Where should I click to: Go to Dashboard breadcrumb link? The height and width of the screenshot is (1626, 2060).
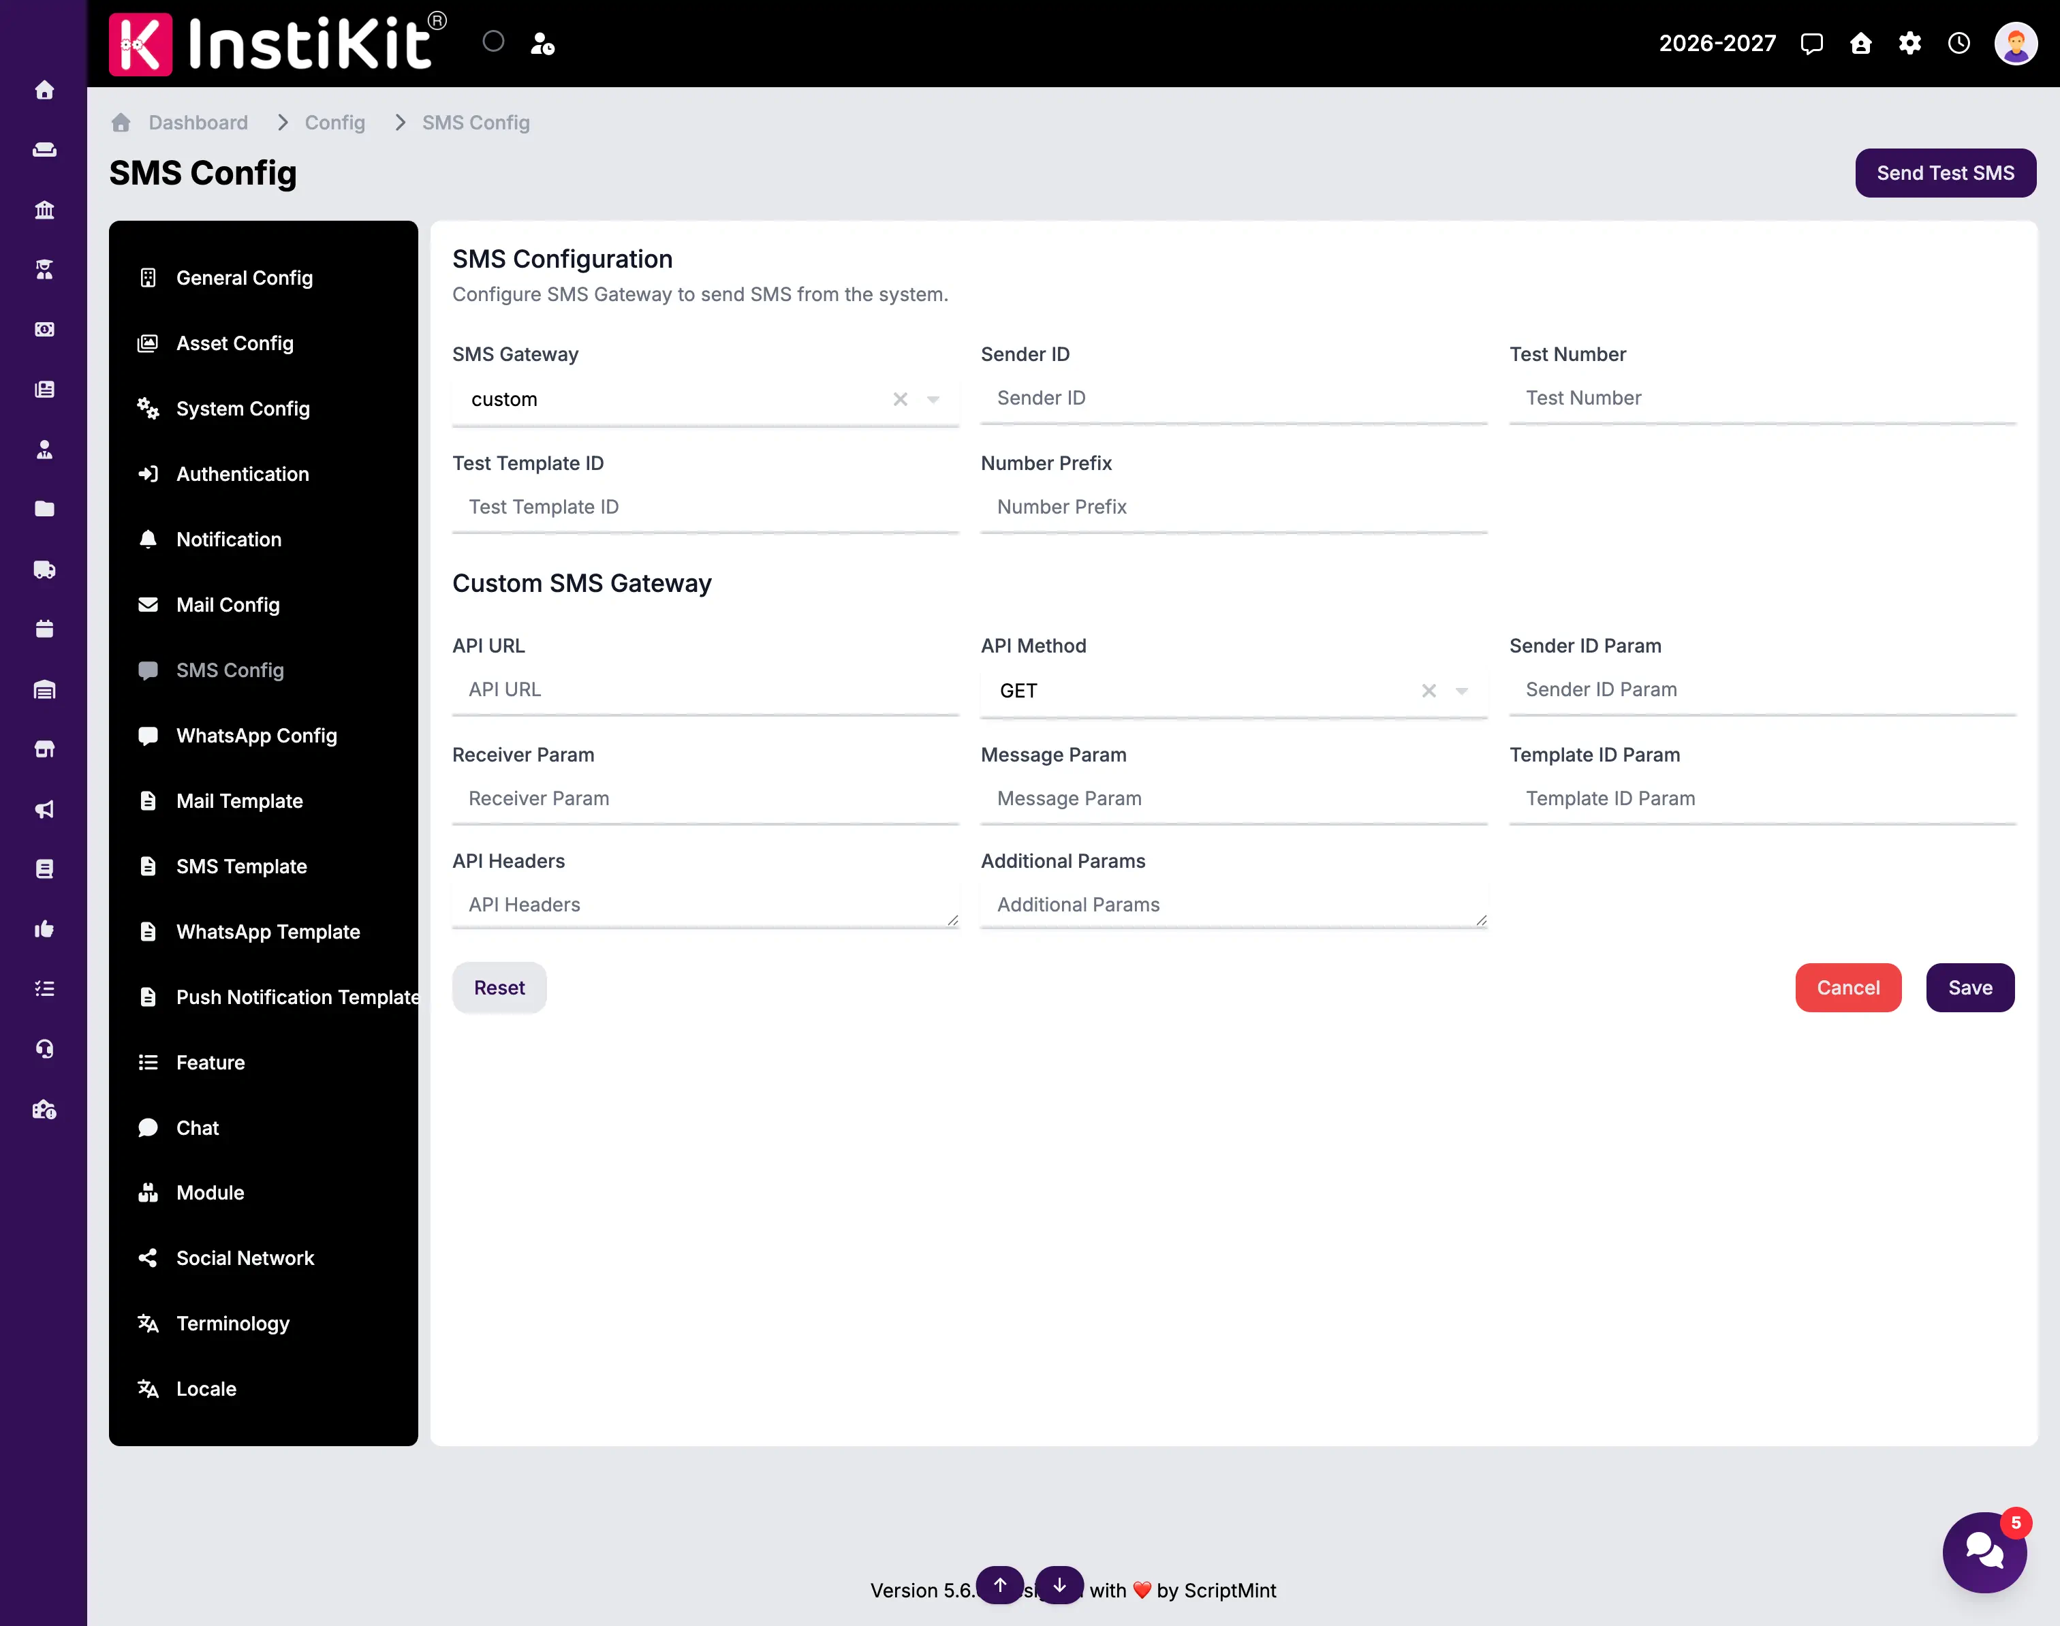198,123
